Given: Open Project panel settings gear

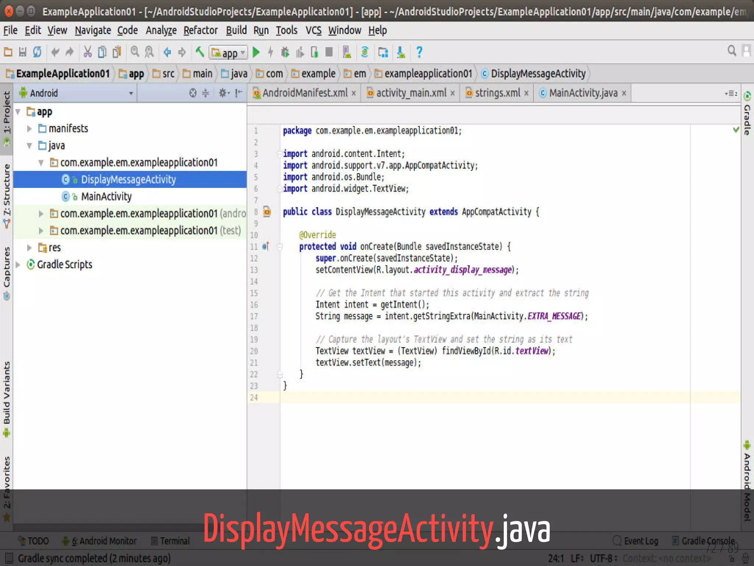Looking at the screenshot, I should point(223,93).
